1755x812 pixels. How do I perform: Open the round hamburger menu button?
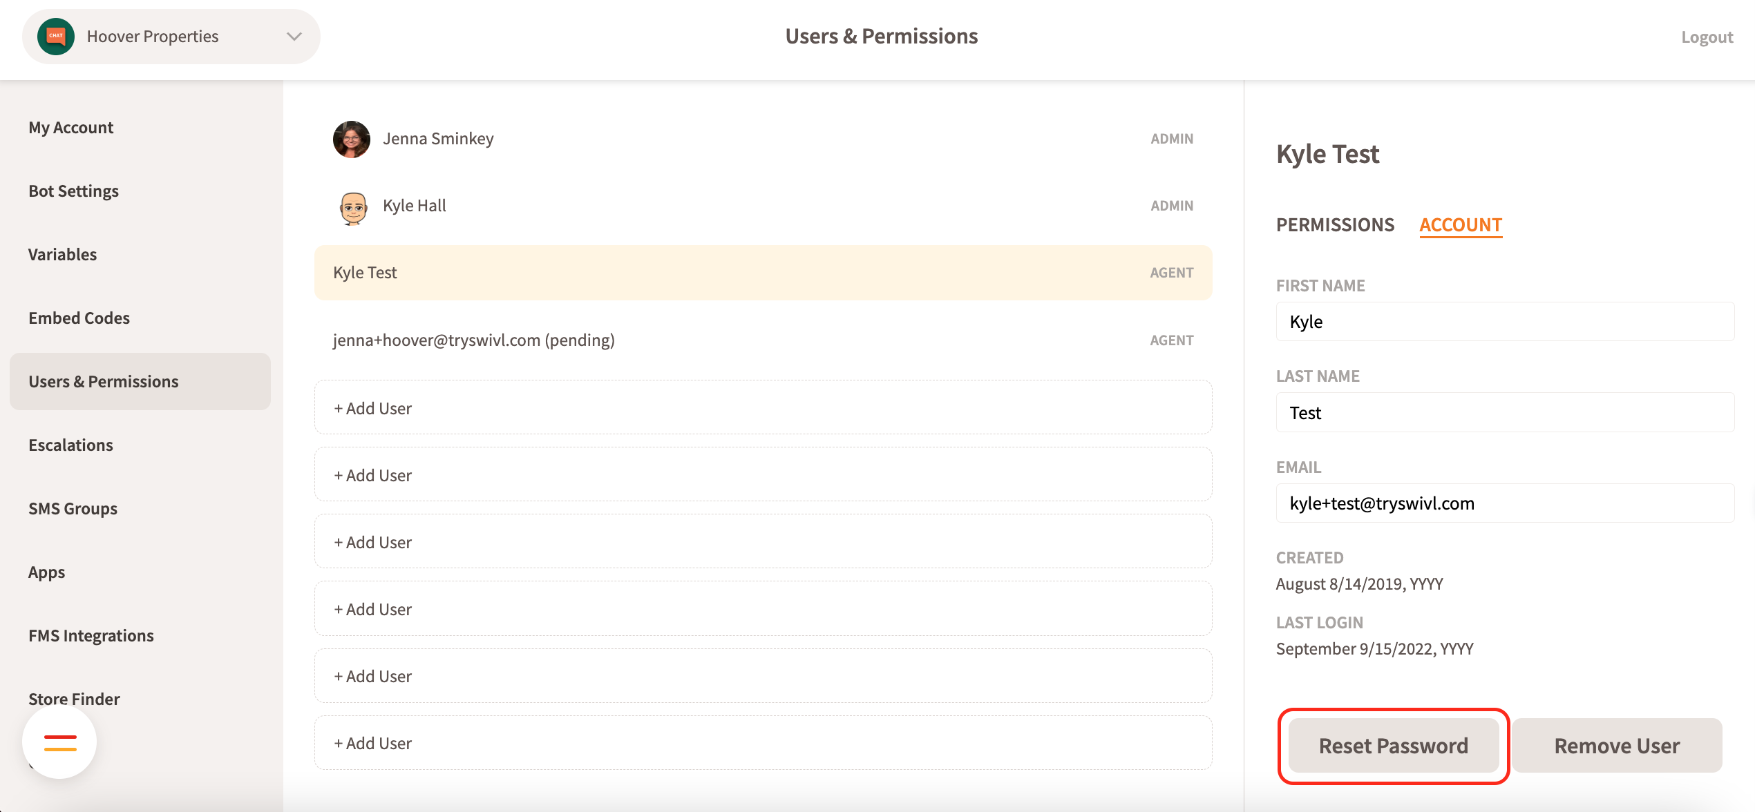[60, 742]
